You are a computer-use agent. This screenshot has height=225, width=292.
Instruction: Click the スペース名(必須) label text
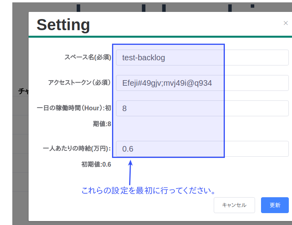coord(88,57)
